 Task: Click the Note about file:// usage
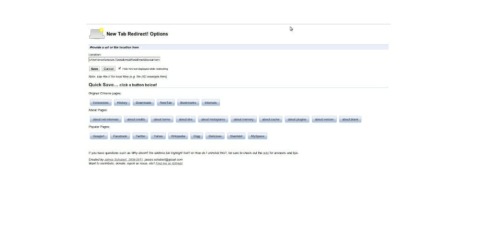(x=128, y=76)
